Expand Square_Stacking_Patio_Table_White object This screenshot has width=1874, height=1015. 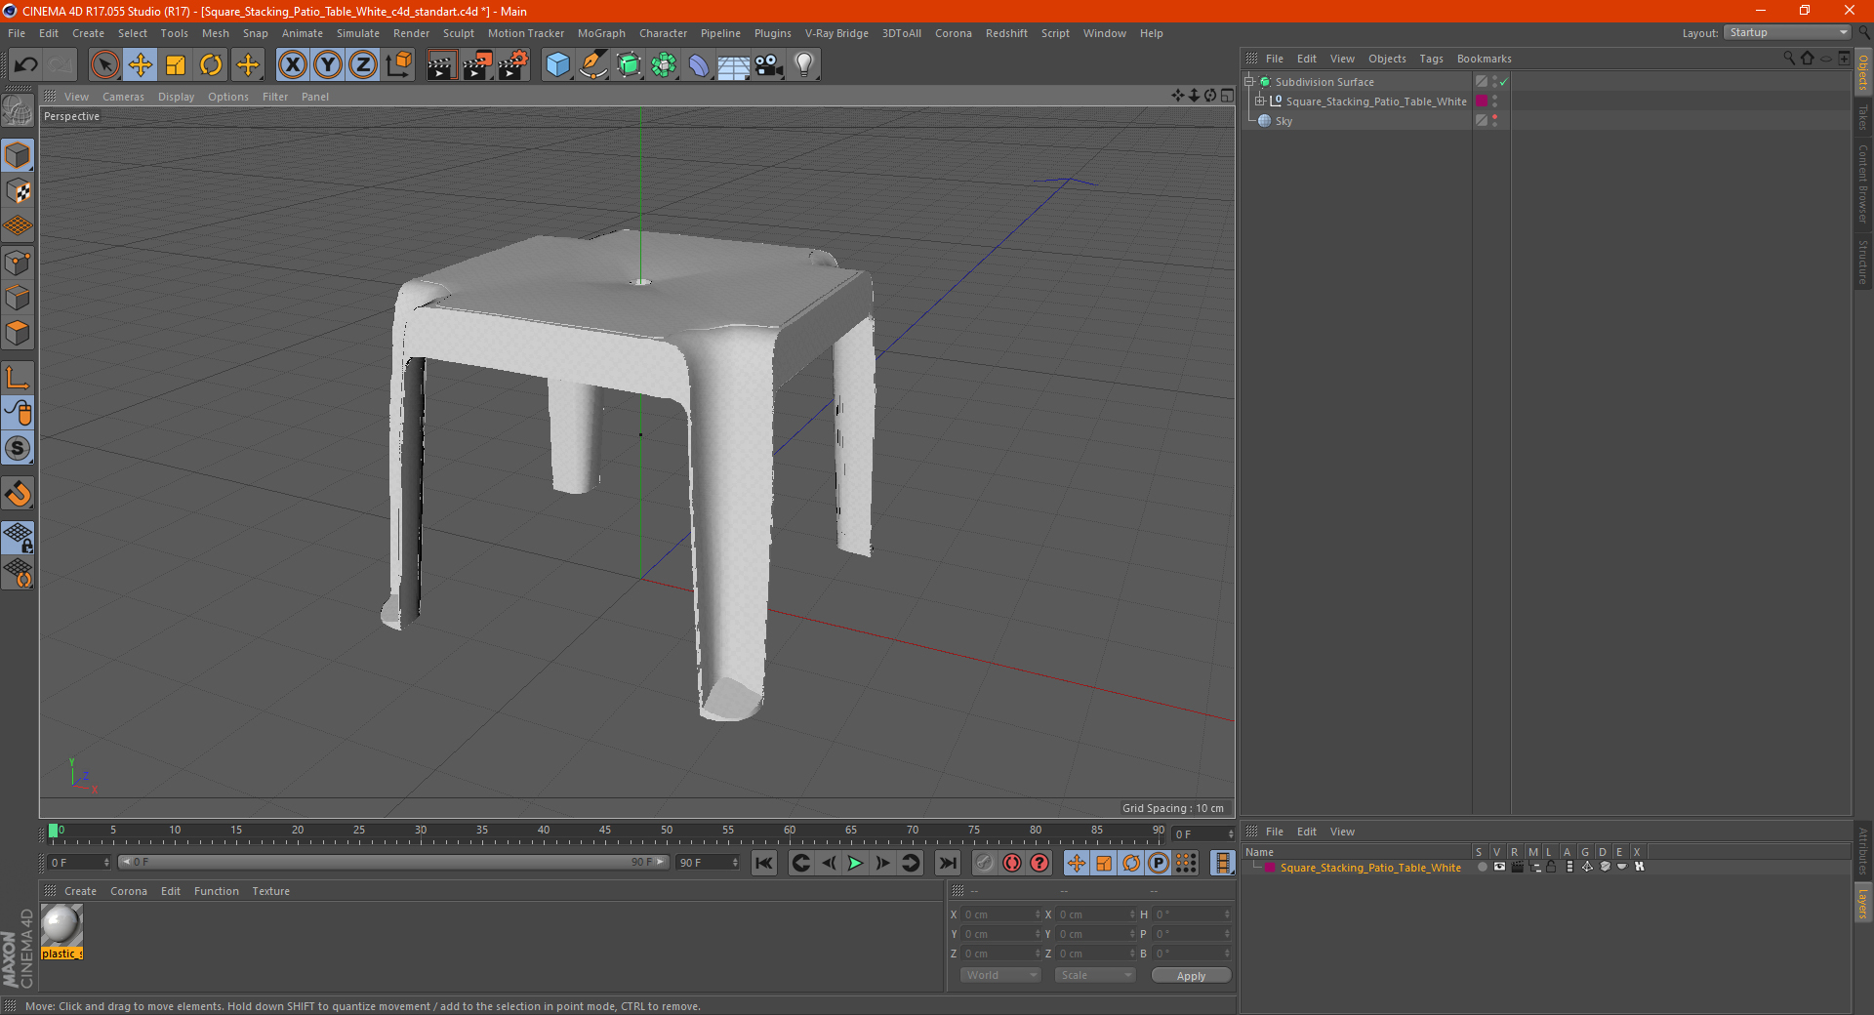pos(1260,101)
